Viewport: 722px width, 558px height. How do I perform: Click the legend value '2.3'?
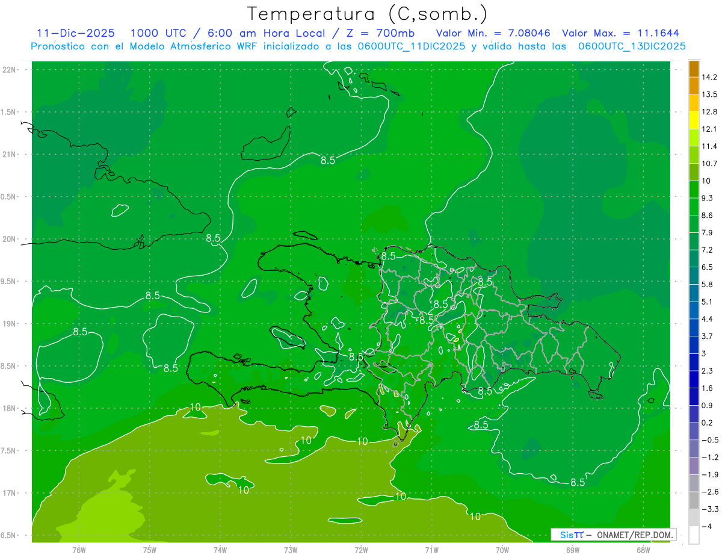707,371
